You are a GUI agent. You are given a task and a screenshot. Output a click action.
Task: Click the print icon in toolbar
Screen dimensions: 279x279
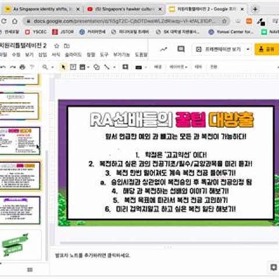[x=23, y=67]
